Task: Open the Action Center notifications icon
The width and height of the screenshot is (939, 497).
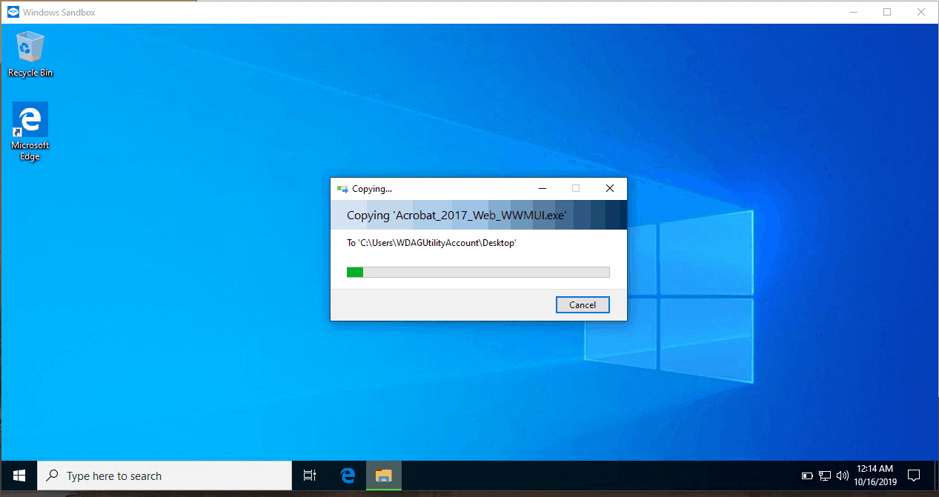Action: tap(914, 476)
